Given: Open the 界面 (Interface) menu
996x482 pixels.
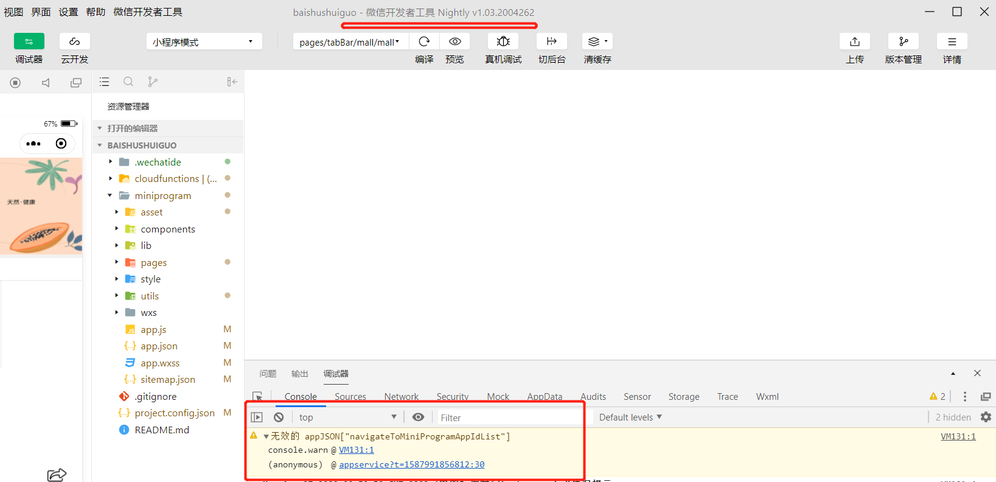Looking at the screenshot, I should pos(41,12).
